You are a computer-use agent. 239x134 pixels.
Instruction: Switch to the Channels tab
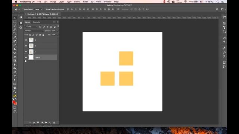[36, 22]
